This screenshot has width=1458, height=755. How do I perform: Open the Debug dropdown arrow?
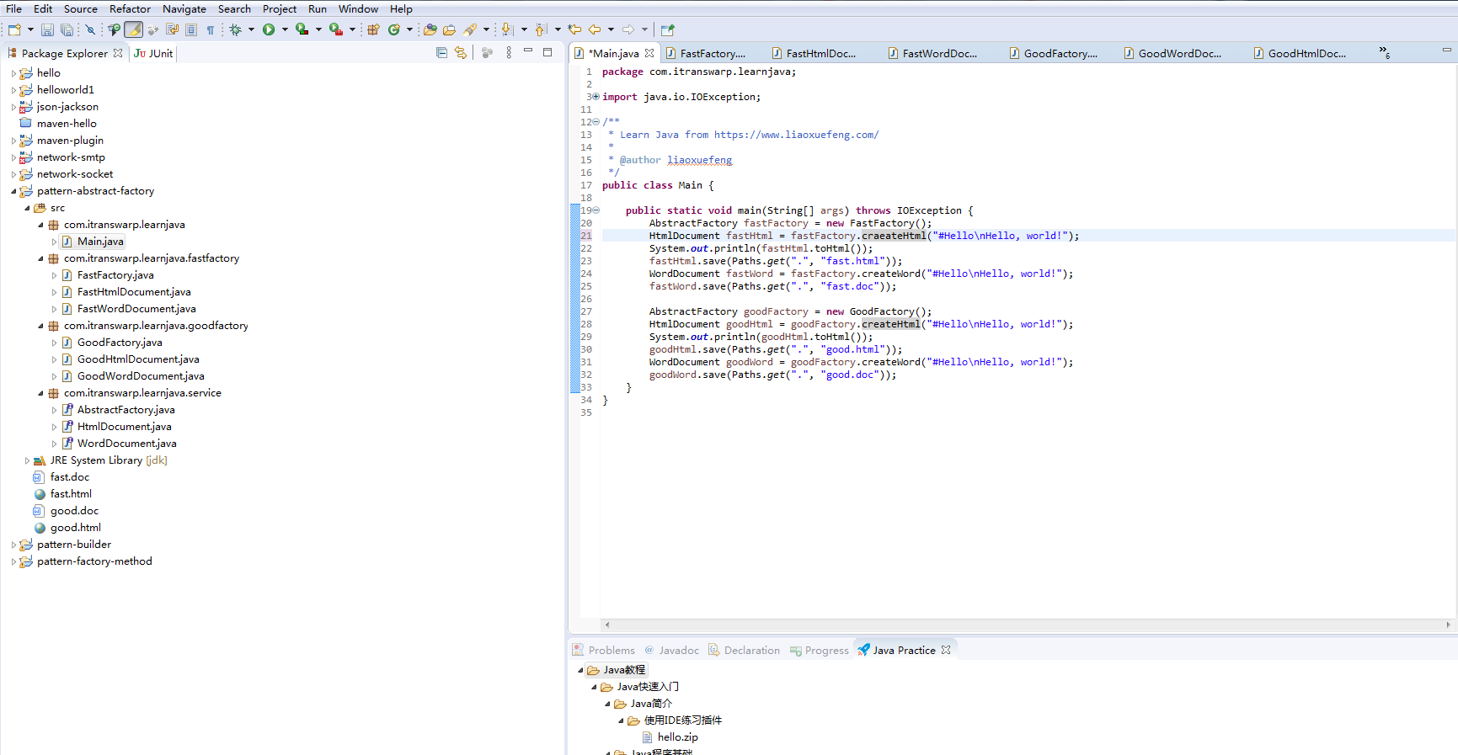251,29
